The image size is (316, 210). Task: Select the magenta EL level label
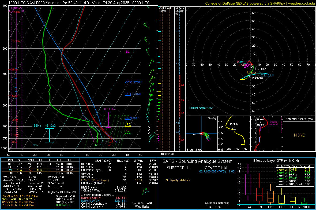point(127,51)
